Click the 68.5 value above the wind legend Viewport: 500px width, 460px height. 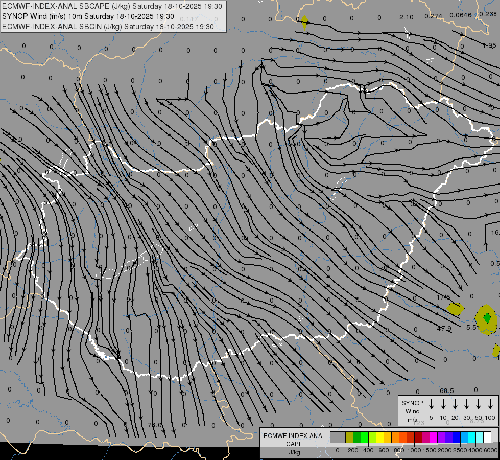446,390
